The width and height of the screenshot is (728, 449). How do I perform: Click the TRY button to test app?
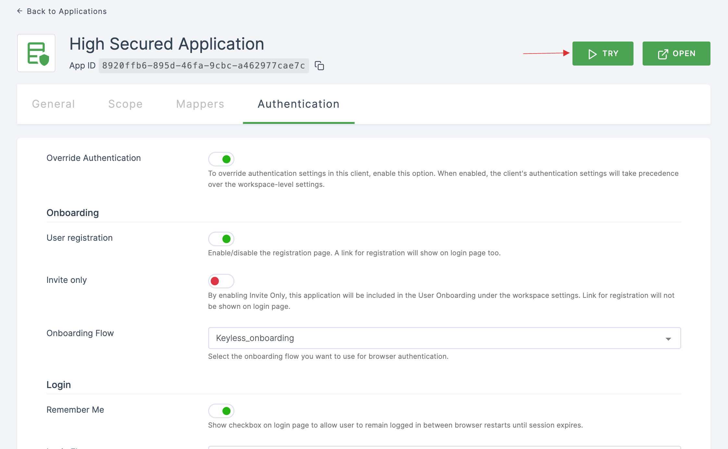click(603, 53)
